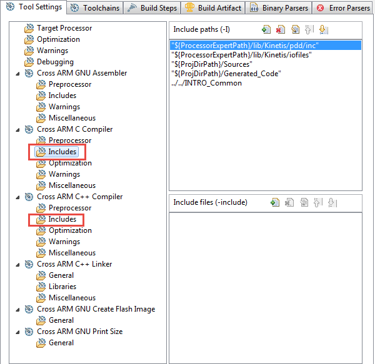Select General under Create Flash Image

point(61,320)
